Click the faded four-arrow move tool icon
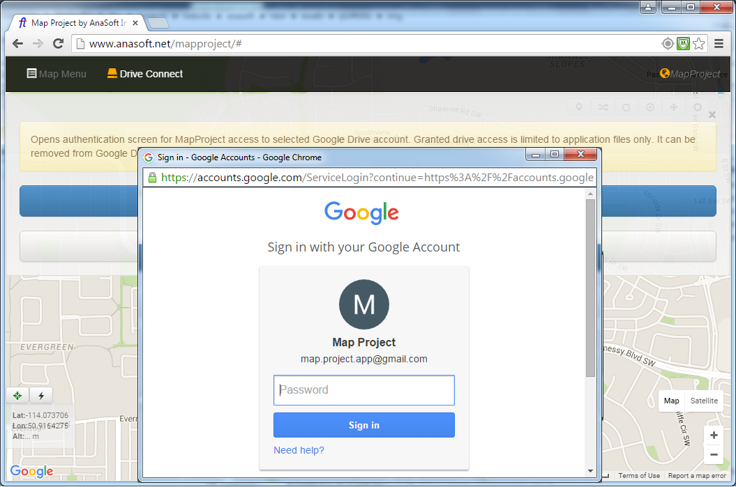 click(x=674, y=107)
